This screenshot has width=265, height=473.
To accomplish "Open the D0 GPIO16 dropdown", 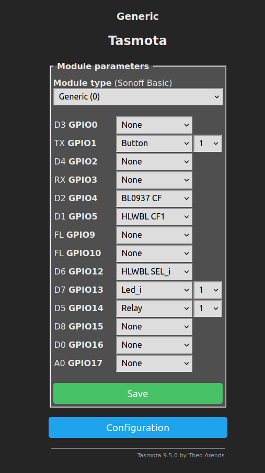I will (154, 345).
